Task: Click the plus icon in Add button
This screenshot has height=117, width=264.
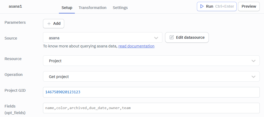Action: (x=49, y=24)
